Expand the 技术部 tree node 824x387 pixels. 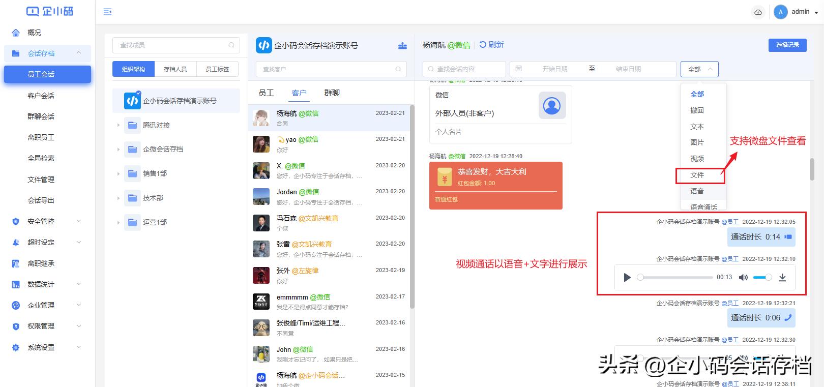point(118,198)
